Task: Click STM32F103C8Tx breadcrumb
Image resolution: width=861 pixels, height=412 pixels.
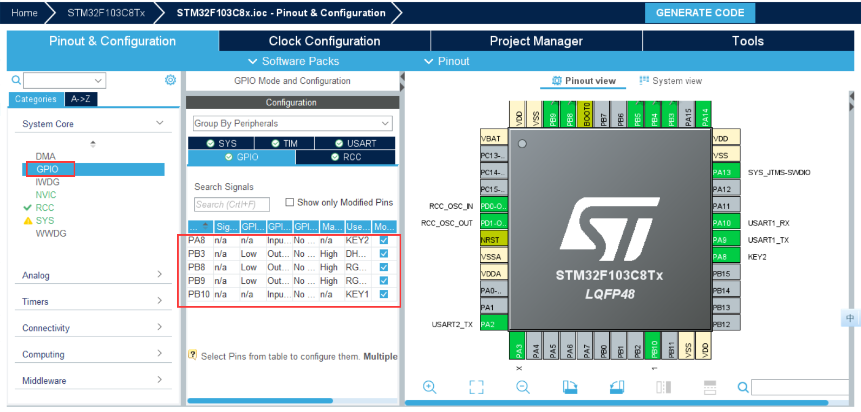Action: tap(106, 12)
